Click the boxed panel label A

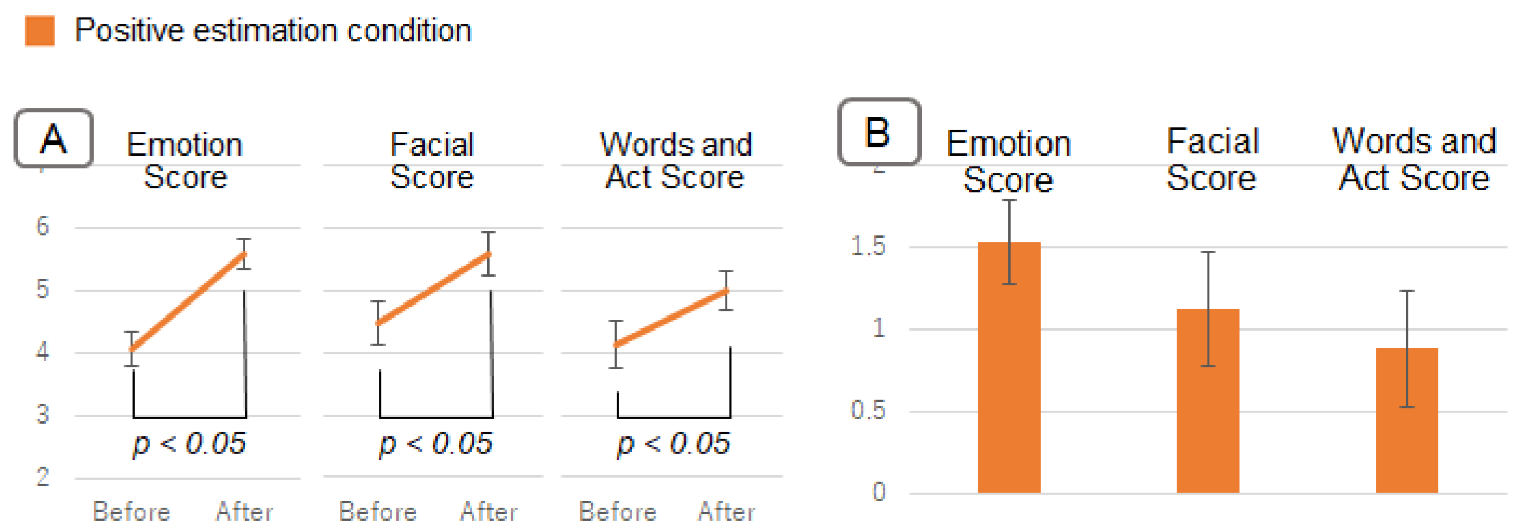tap(53, 138)
